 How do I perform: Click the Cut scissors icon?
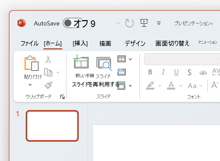coord(48,59)
